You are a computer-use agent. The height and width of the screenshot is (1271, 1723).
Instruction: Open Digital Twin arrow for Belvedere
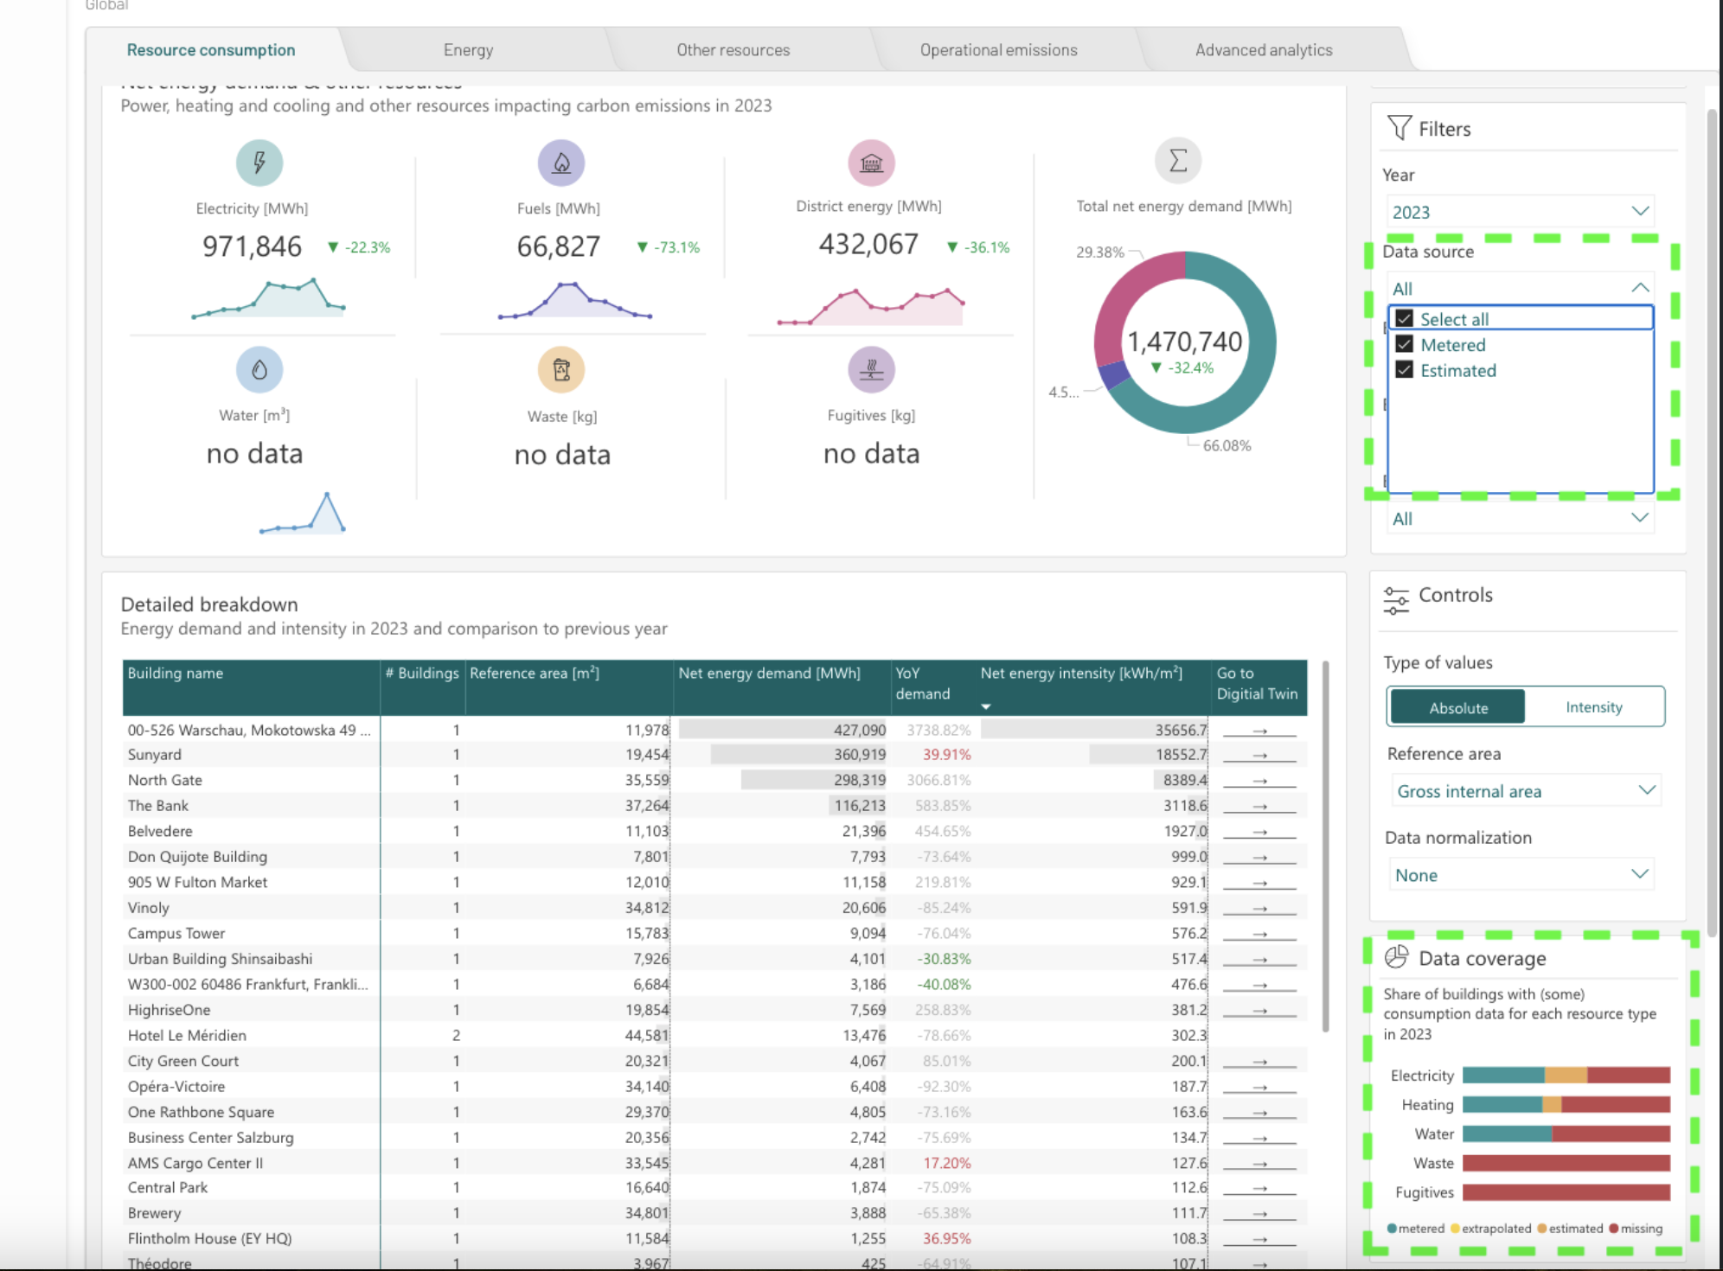tap(1259, 832)
